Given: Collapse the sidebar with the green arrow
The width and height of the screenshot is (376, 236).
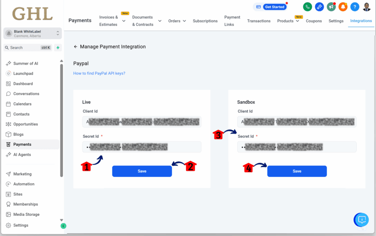Looking at the screenshot, I should (x=63, y=226).
